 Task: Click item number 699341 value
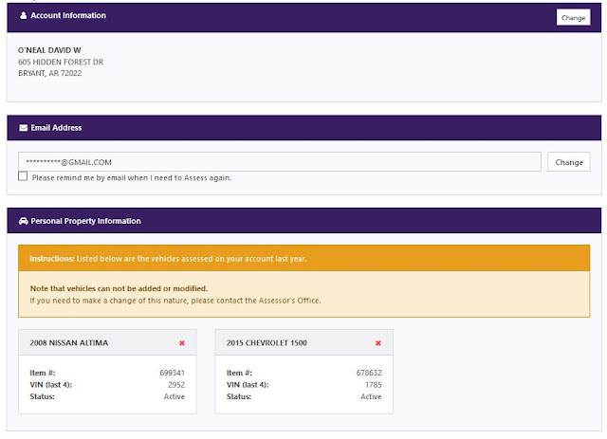pyautogui.click(x=173, y=373)
